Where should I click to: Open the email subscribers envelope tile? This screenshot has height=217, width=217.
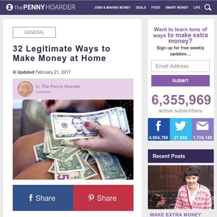(x=203, y=129)
